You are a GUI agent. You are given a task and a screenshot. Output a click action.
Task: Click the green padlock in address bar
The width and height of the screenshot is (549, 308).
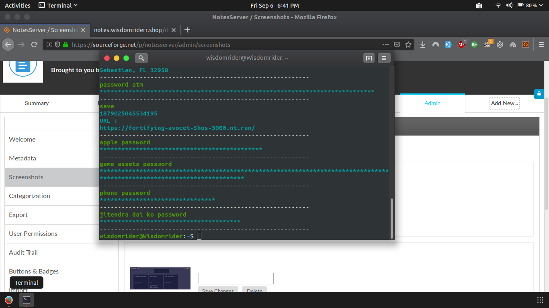coord(66,45)
